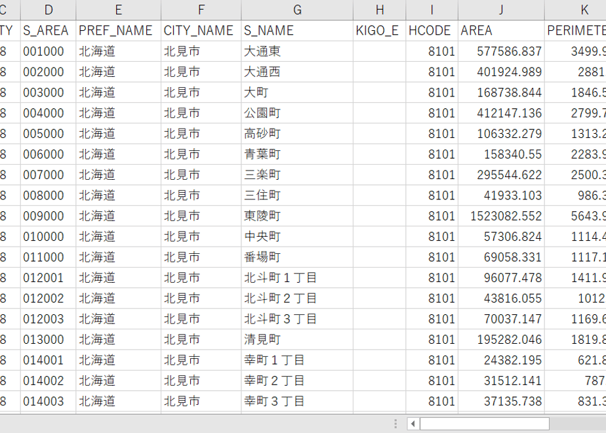This screenshot has width=606, height=433.
Task: Select the PREF_NAME header cell
Action: tap(118, 31)
